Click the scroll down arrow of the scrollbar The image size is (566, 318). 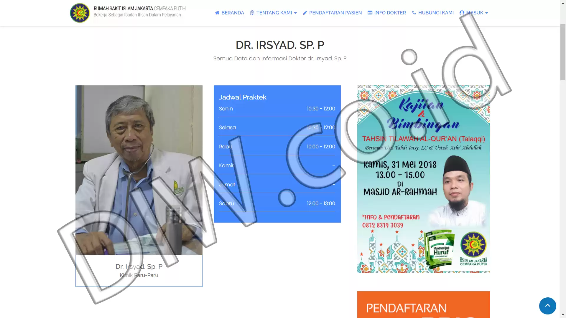coord(563,315)
